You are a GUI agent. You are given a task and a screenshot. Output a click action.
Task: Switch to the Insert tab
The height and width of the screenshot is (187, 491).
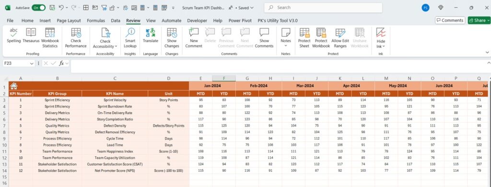pyautogui.click(x=45, y=21)
